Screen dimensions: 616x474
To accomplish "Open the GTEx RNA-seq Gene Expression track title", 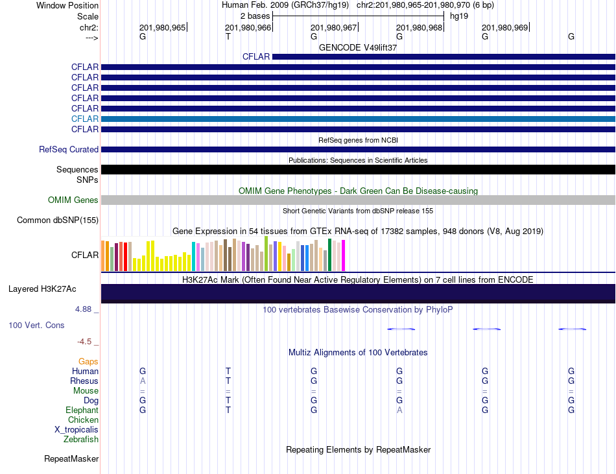I will point(358,231).
